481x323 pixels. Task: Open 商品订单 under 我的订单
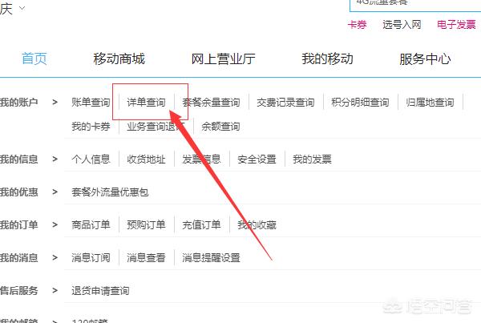point(91,224)
